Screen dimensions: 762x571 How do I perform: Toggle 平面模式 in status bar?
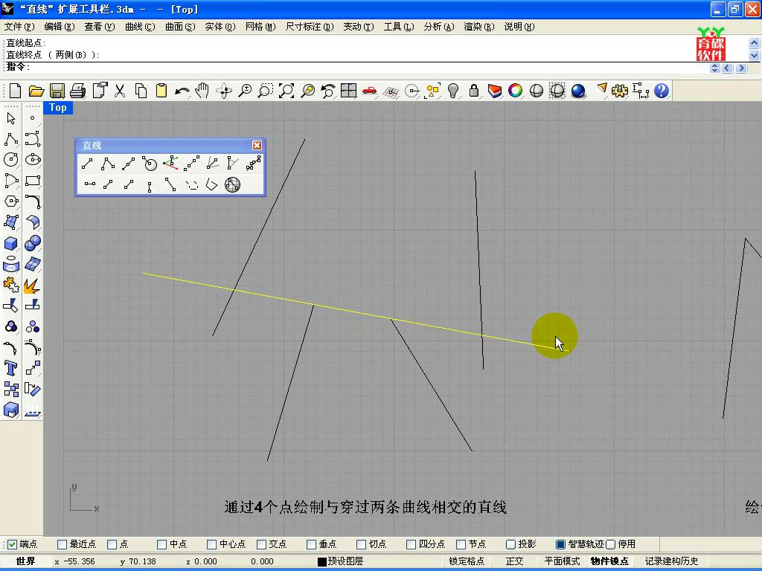(563, 561)
